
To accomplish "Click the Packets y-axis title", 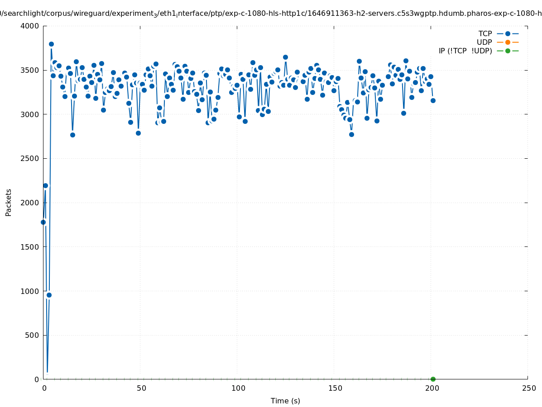I will 9,202.
